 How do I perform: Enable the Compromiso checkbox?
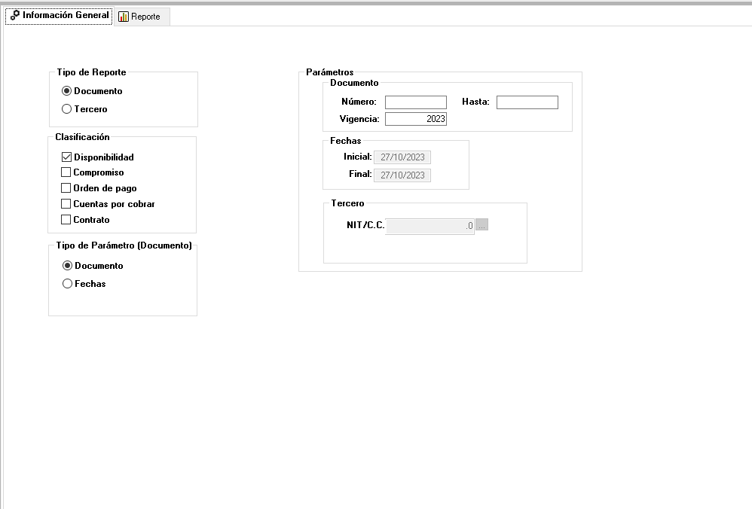click(x=66, y=172)
